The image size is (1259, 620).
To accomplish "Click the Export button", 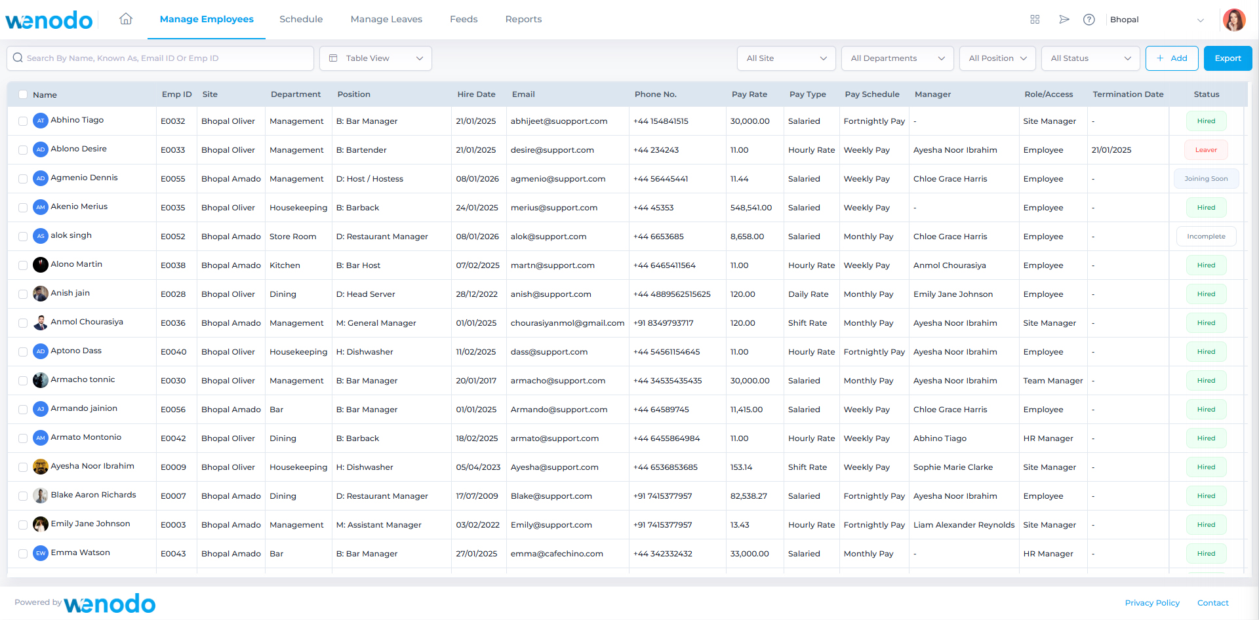I will tap(1228, 58).
